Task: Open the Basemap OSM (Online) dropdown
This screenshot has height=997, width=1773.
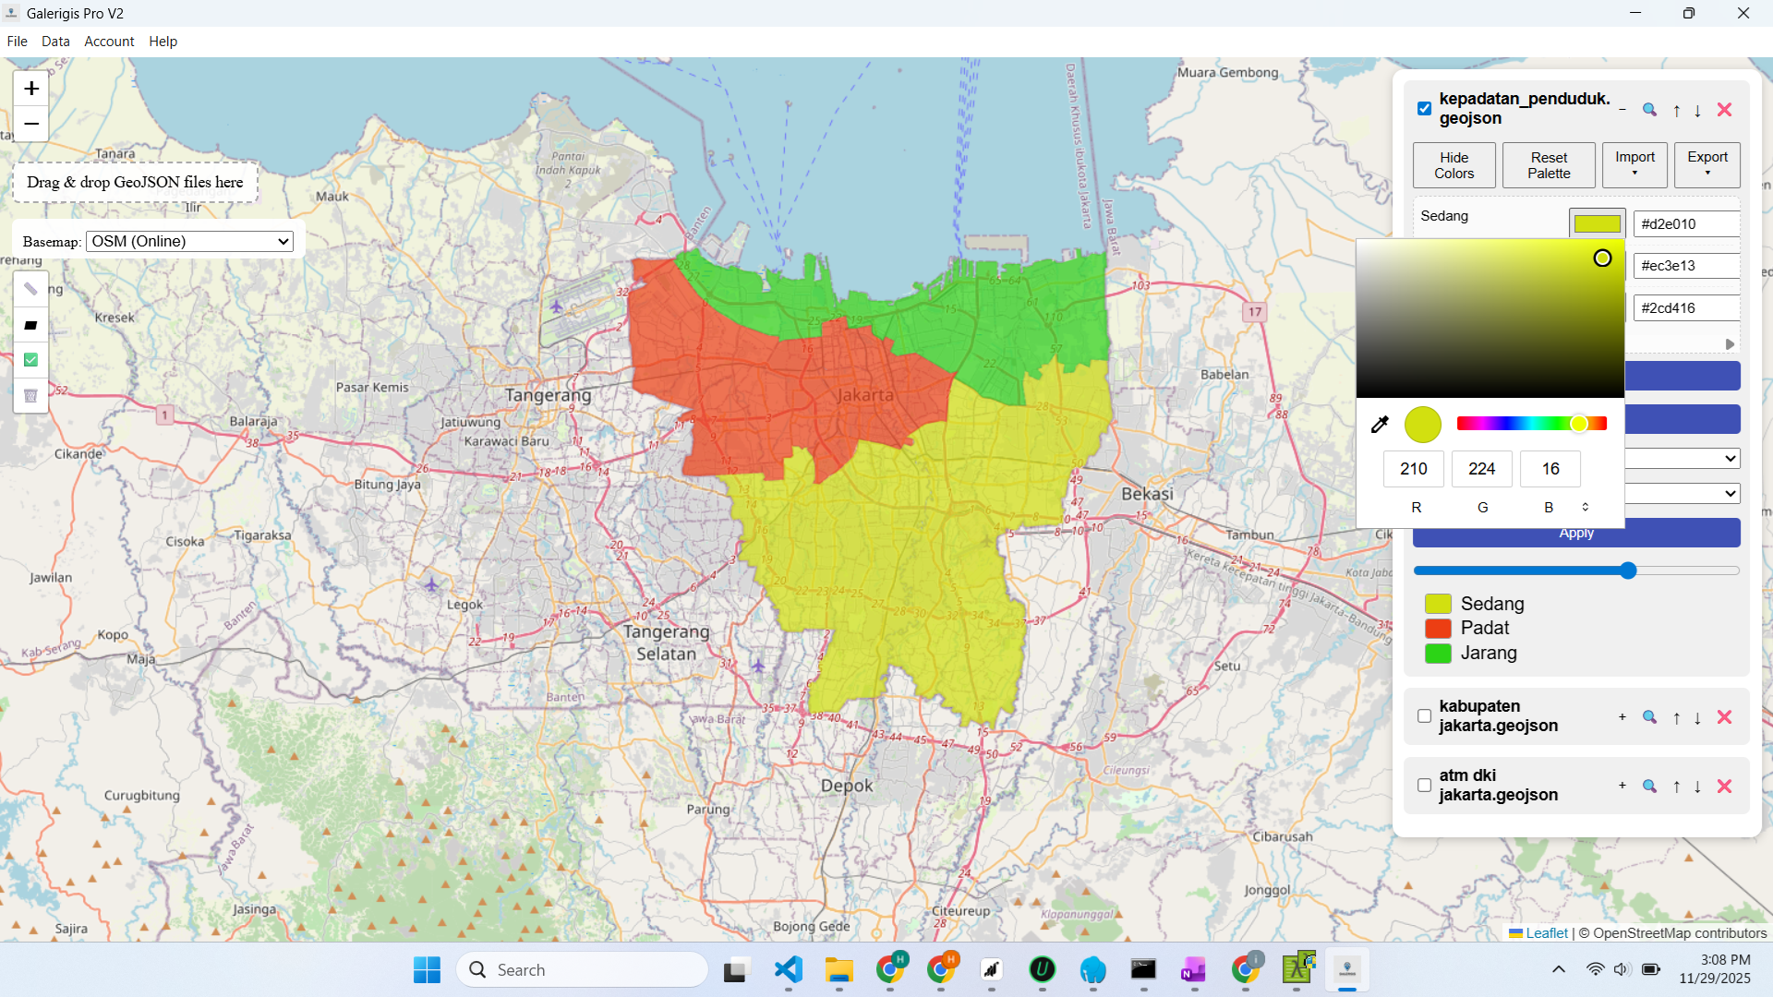Action: [189, 241]
